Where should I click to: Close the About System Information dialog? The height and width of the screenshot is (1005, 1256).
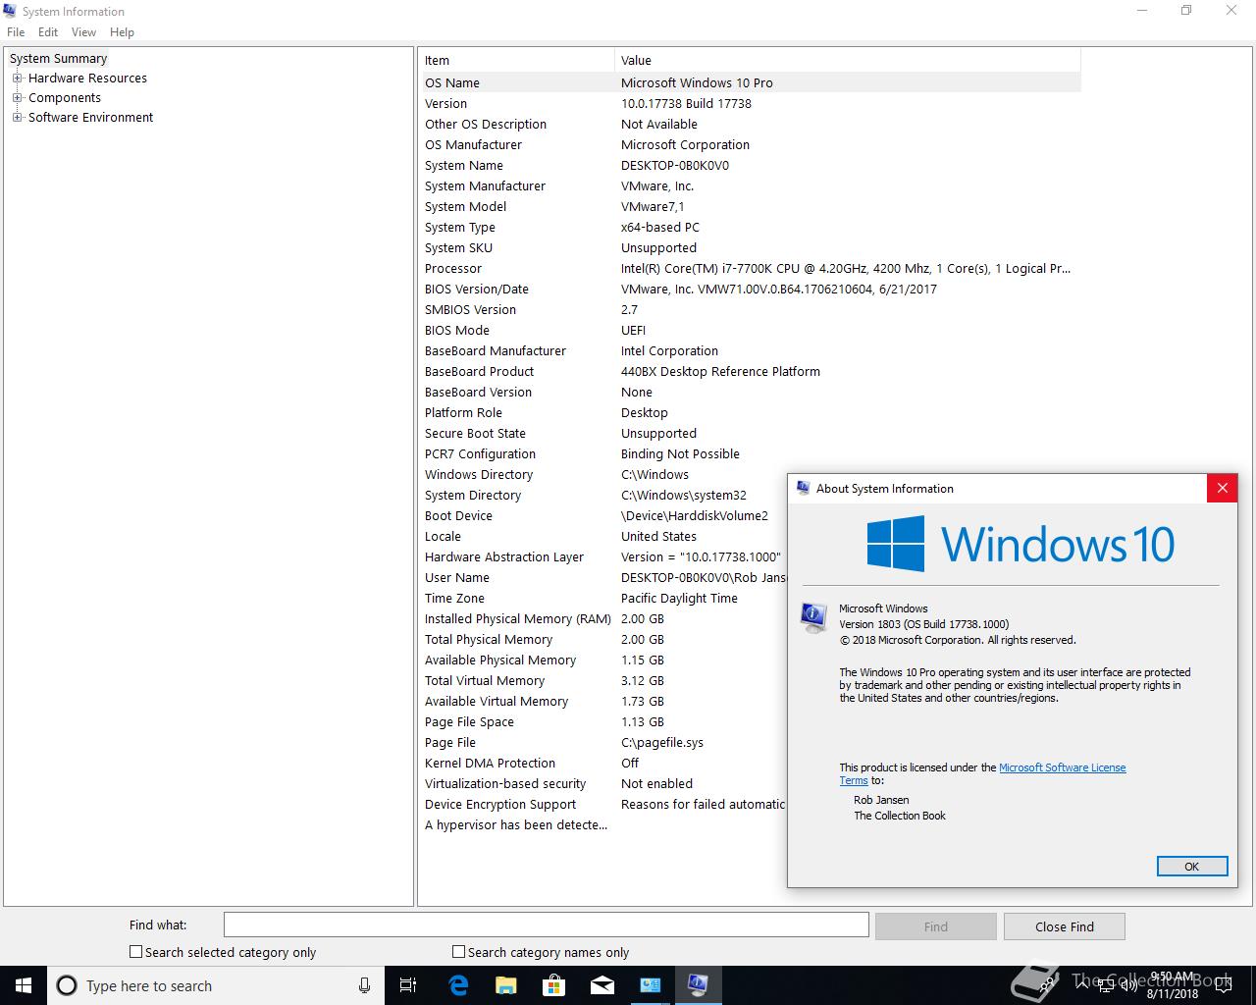click(1222, 488)
